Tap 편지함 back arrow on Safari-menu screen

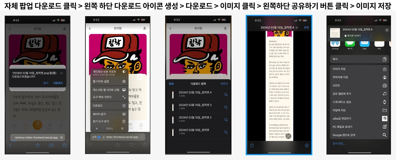[90, 28]
